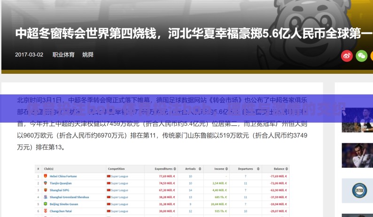The height and width of the screenshot is (217, 373).
Task: Sort the table by the Balance arrows
Action: [287, 169]
